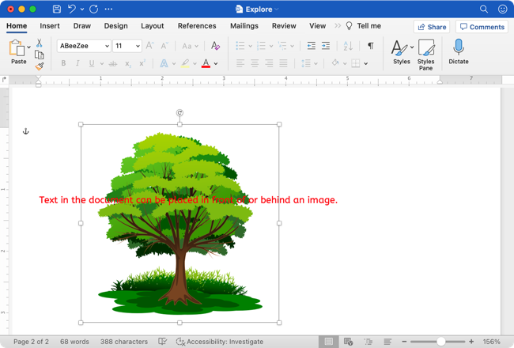This screenshot has height=348, width=514.
Task: Toggle Bold formatting
Action: (63, 63)
